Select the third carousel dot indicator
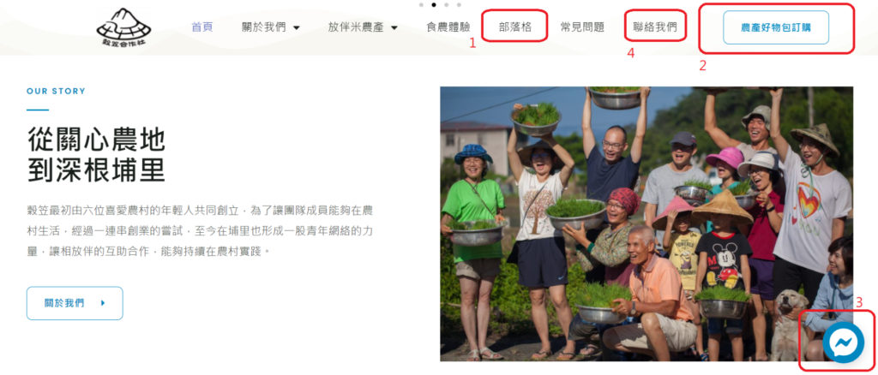 click(446, 4)
